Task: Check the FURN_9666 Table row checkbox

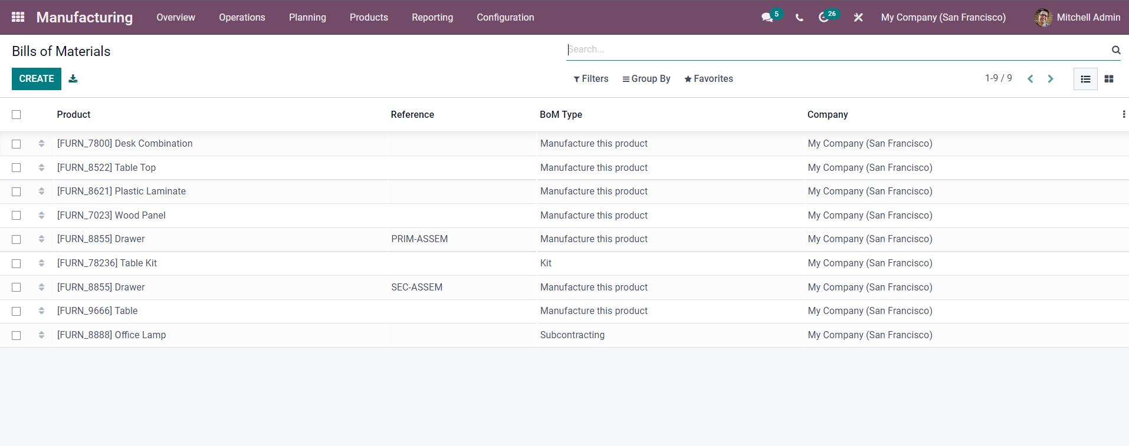Action: click(x=17, y=311)
